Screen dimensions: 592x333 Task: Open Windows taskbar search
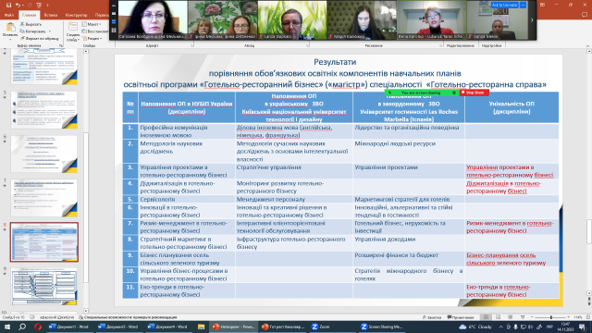point(22,327)
